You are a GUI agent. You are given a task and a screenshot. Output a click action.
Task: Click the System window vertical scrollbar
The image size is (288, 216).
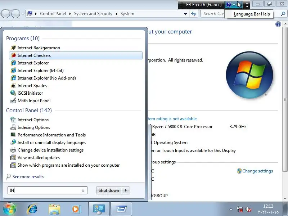coord(285,99)
